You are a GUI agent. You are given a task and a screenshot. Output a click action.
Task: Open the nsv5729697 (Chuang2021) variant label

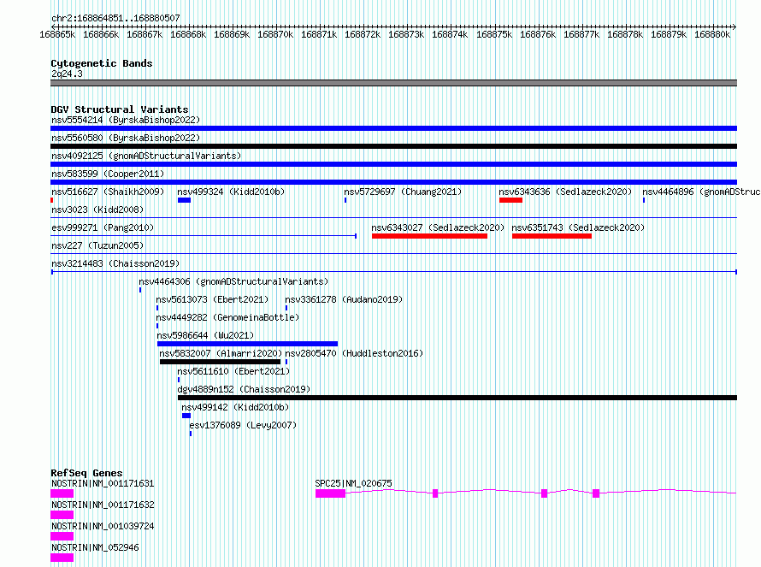[403, 192]
